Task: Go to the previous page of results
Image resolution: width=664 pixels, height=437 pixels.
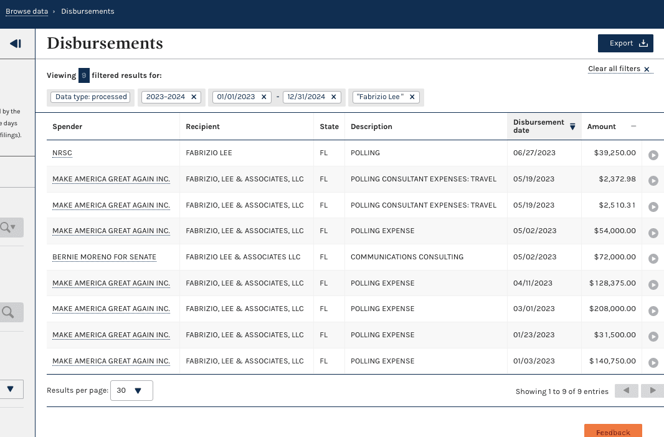Action: pos(626,391)
